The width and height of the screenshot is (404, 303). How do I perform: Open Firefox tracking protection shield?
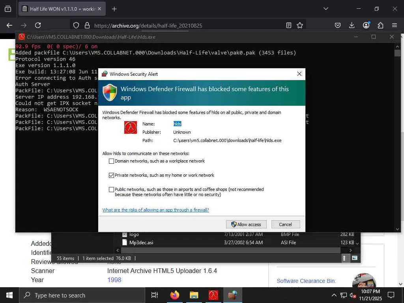coord(76,25)
